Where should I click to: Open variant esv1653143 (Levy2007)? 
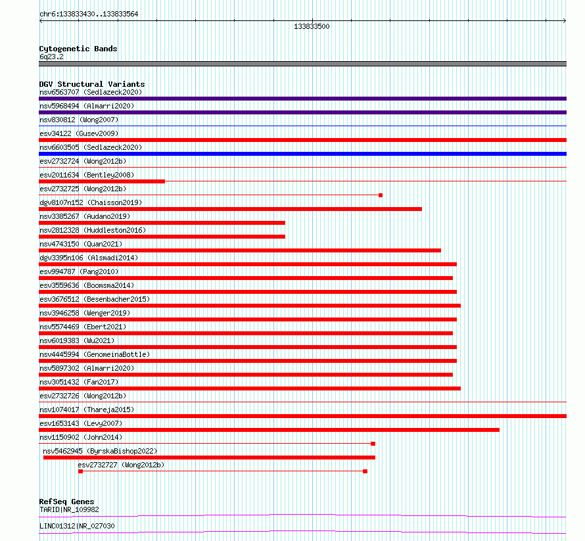point(81,423)
